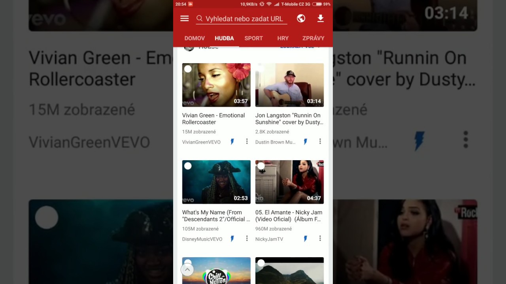The height and width of the screenshot is (284, 506).
Task: Open more options for the El Amante video
Action: click(320, 238)
